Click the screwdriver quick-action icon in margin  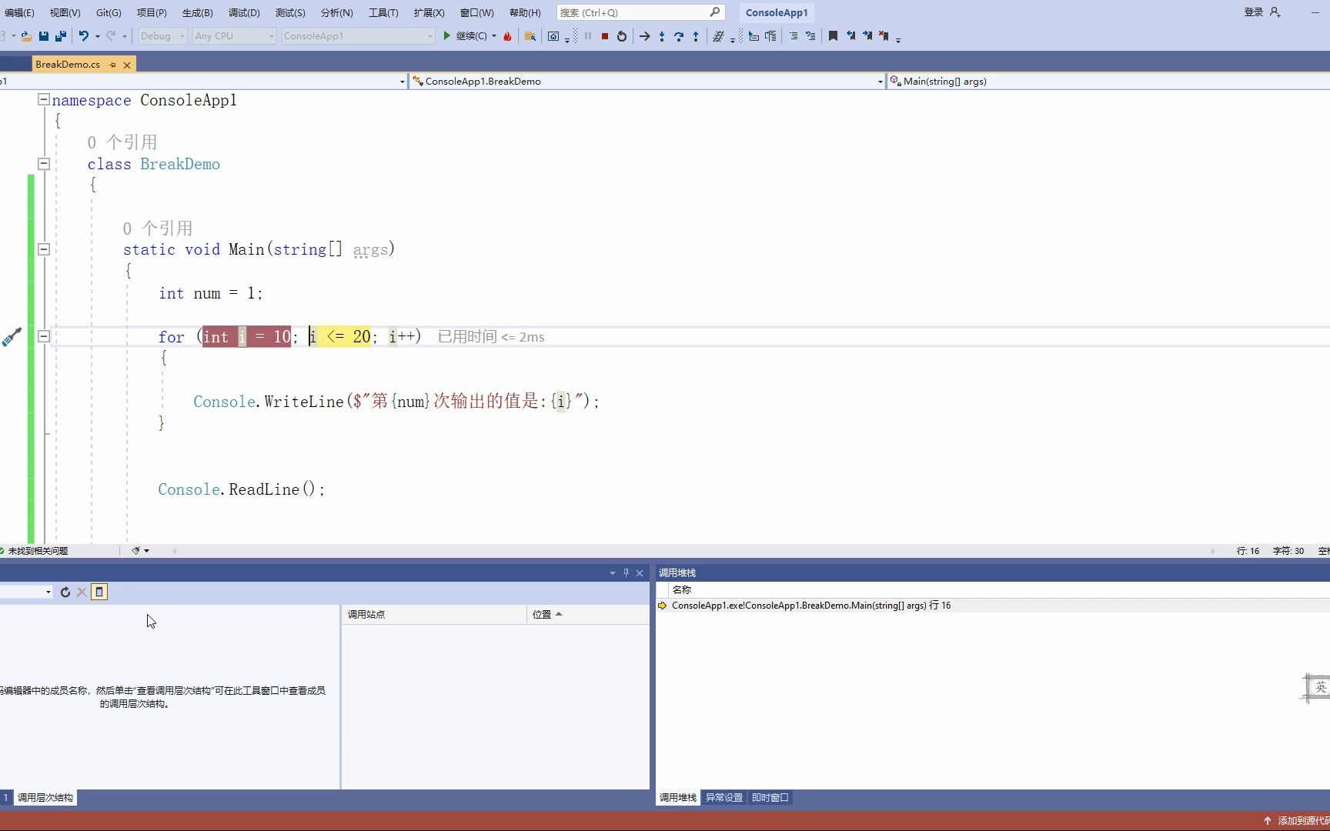(12, 337)
